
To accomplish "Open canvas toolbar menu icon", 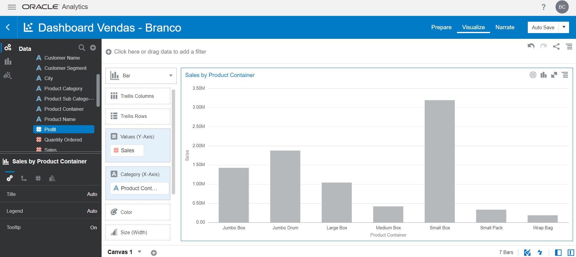I will click(569, 46).
